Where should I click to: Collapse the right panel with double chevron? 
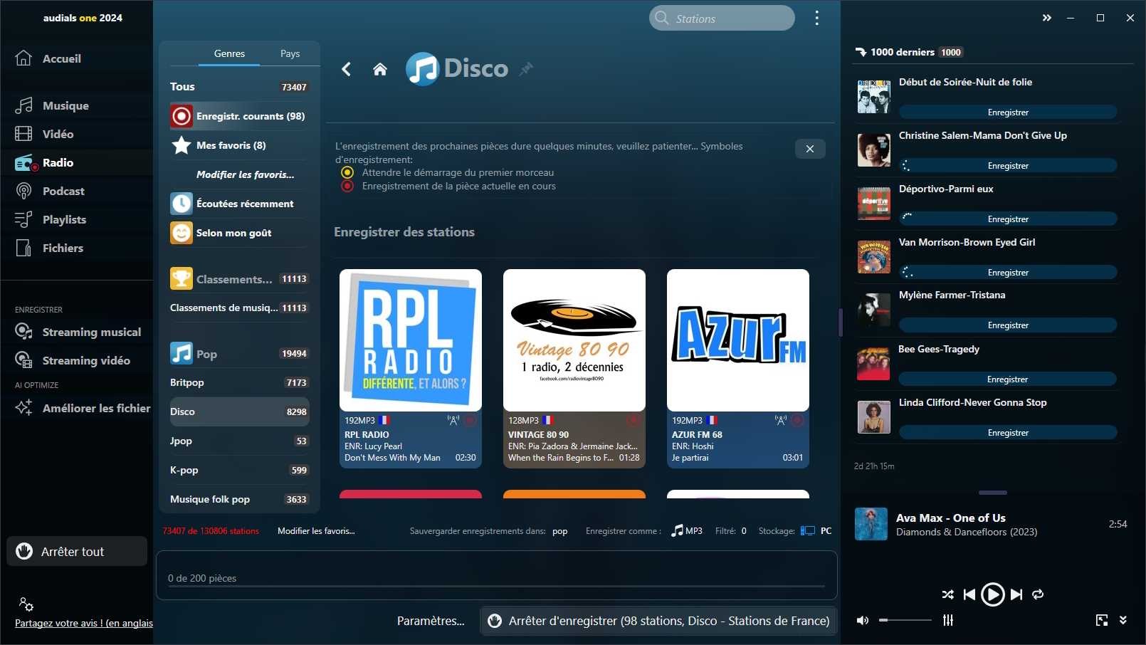point(1046,18)
